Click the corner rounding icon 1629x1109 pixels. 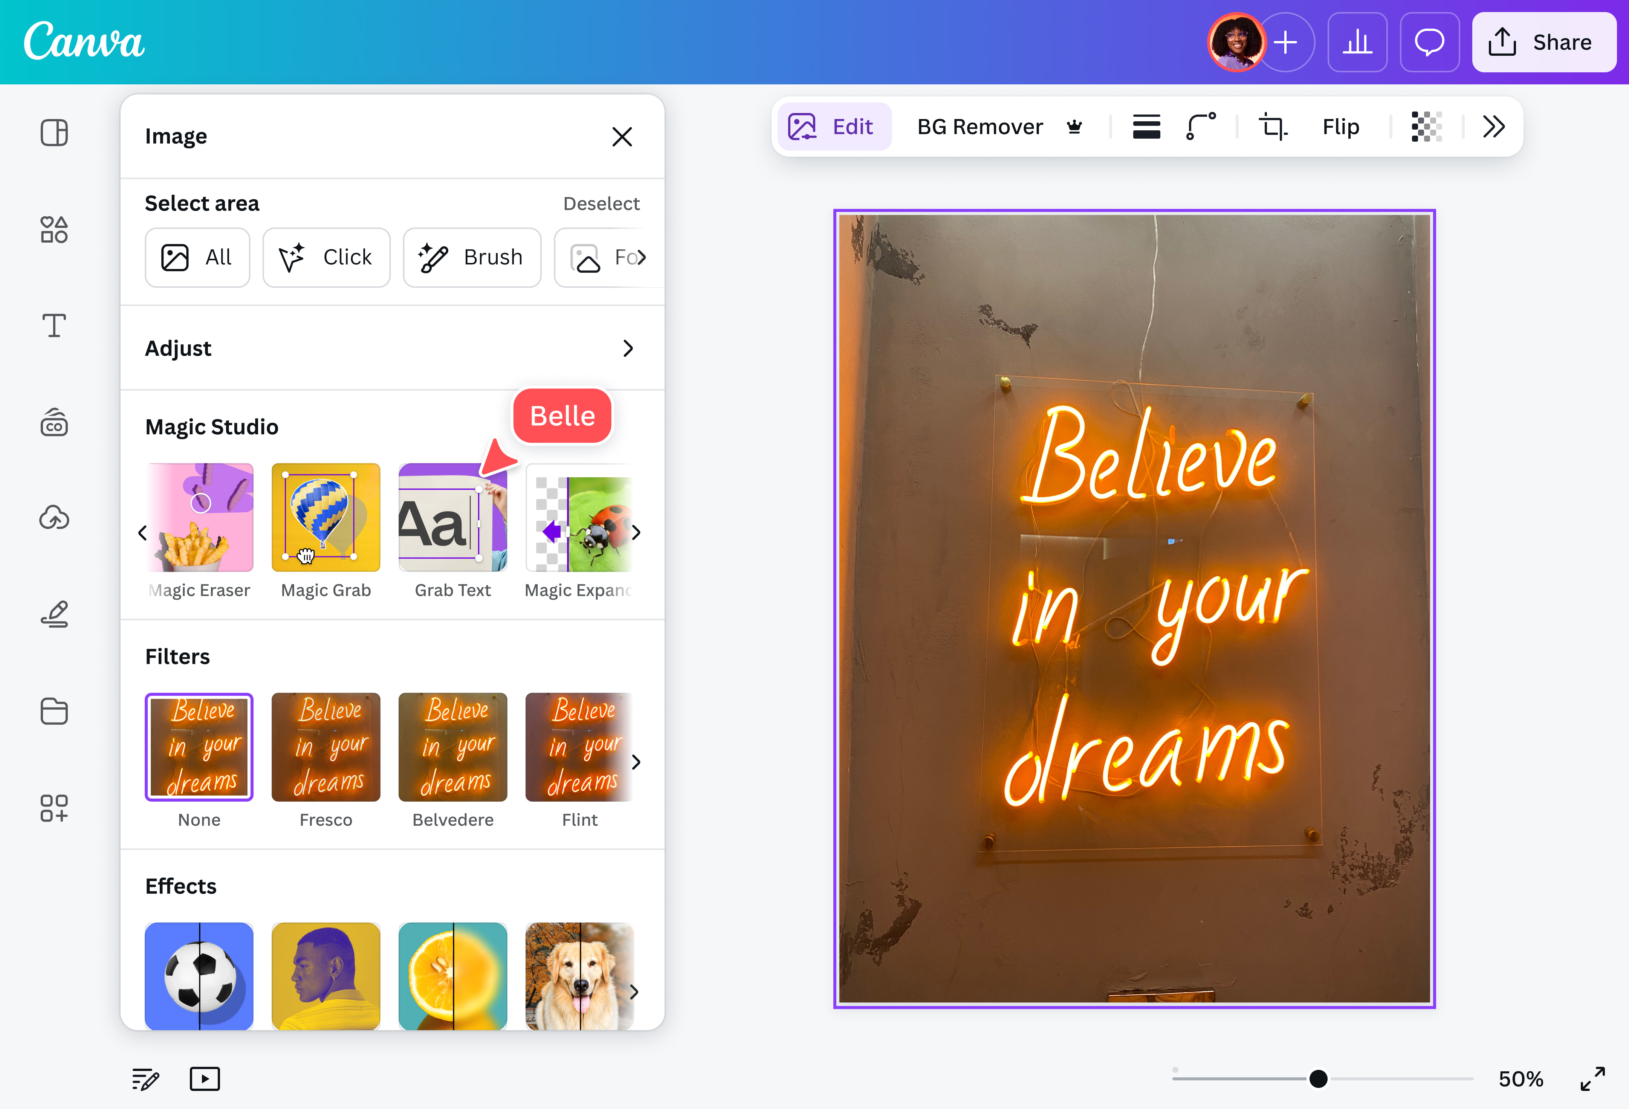click(1200, 127)
